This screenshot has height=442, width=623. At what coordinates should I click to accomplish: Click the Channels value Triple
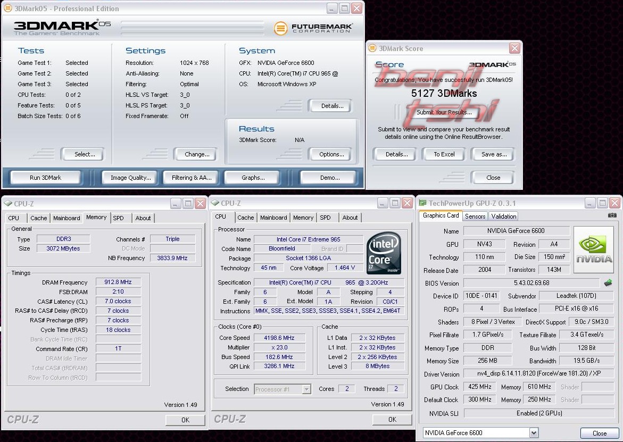point(172,239)
